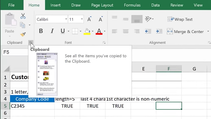Select cell A5 containing C2345
Viewport: 211px width, 119px height.
coord(32,106)
